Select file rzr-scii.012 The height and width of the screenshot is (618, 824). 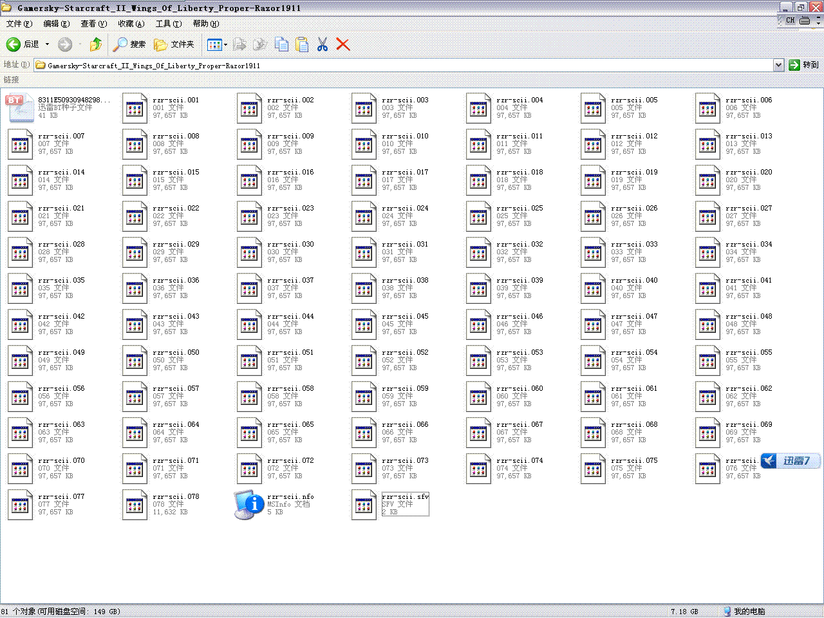point(619,144)
